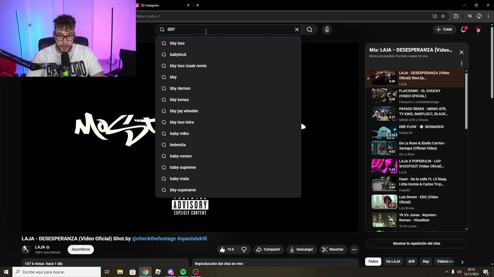Open the Mix playlist three-dot options
Viewport: 494px width, 277px height.
[x=461, y=63]
